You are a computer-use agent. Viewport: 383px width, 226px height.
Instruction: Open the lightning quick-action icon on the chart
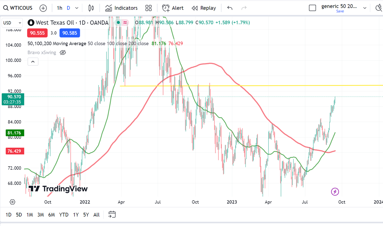334,192
